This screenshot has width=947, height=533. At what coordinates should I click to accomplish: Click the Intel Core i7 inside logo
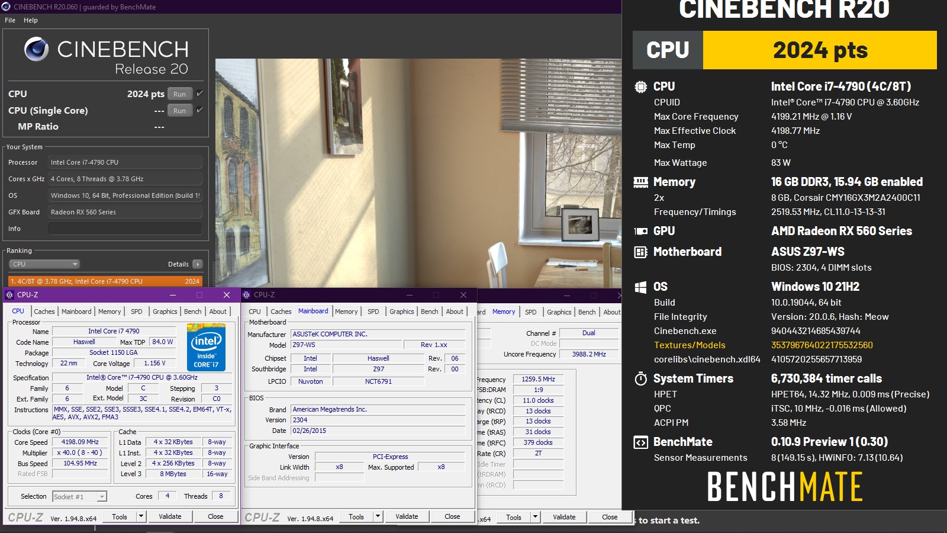pyautogui.click(x=206, y=347)
